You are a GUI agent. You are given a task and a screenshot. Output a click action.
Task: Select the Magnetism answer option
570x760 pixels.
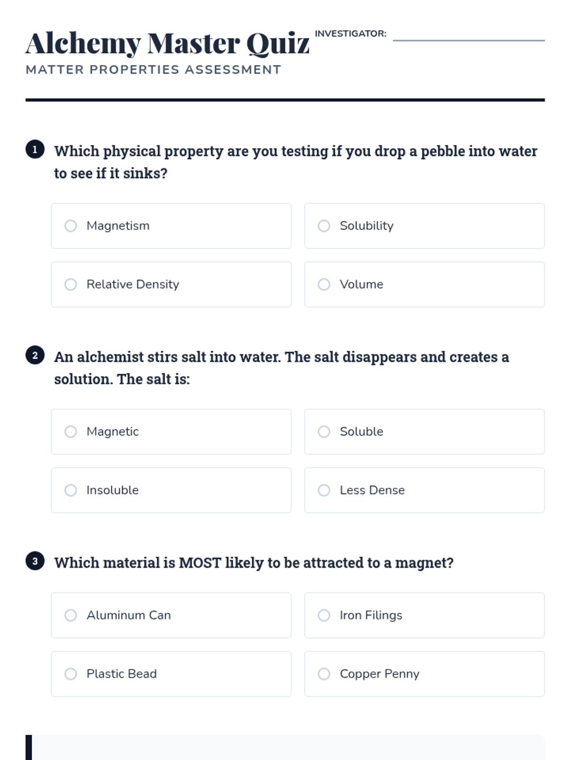[71, 226]
